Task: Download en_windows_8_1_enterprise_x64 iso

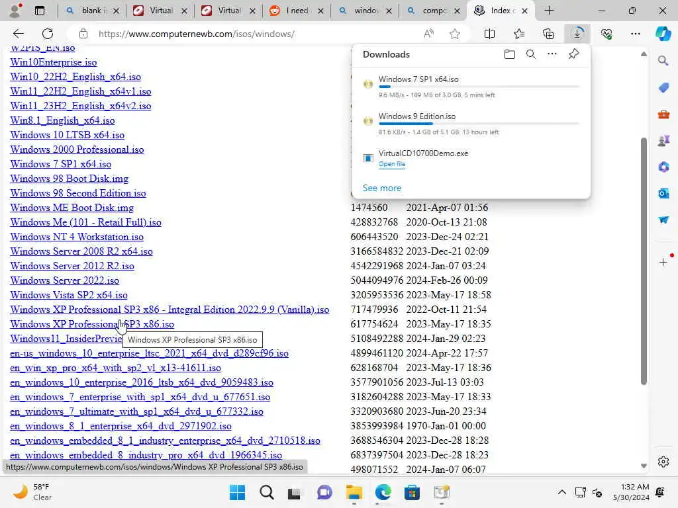Action: pos(121,426)
